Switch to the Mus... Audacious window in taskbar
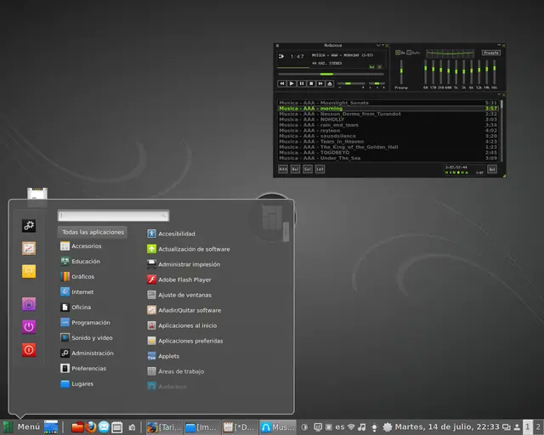Screen dimensions: 544x435 [278, 427]
